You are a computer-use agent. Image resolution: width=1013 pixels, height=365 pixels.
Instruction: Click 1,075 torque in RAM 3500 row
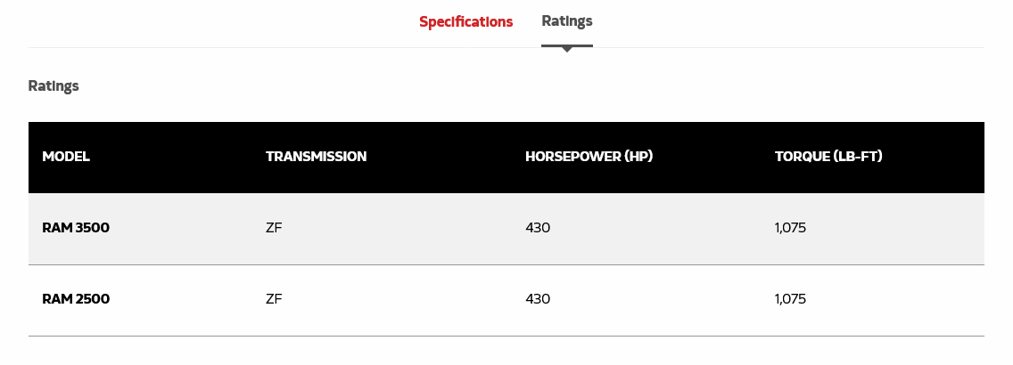(x=790, y=228)
